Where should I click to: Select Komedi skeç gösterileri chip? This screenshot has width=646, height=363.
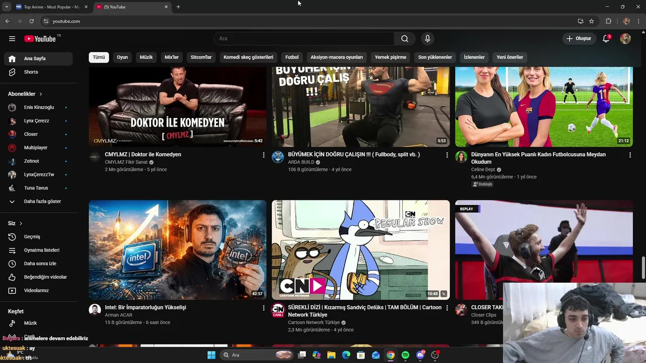click(x=248, y=57)
